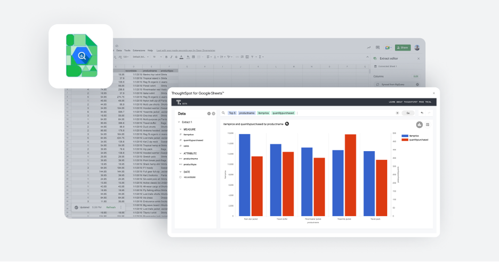Collapse the MEASURE section
This screenshot has width=499, height=262.
click(180, 129)
